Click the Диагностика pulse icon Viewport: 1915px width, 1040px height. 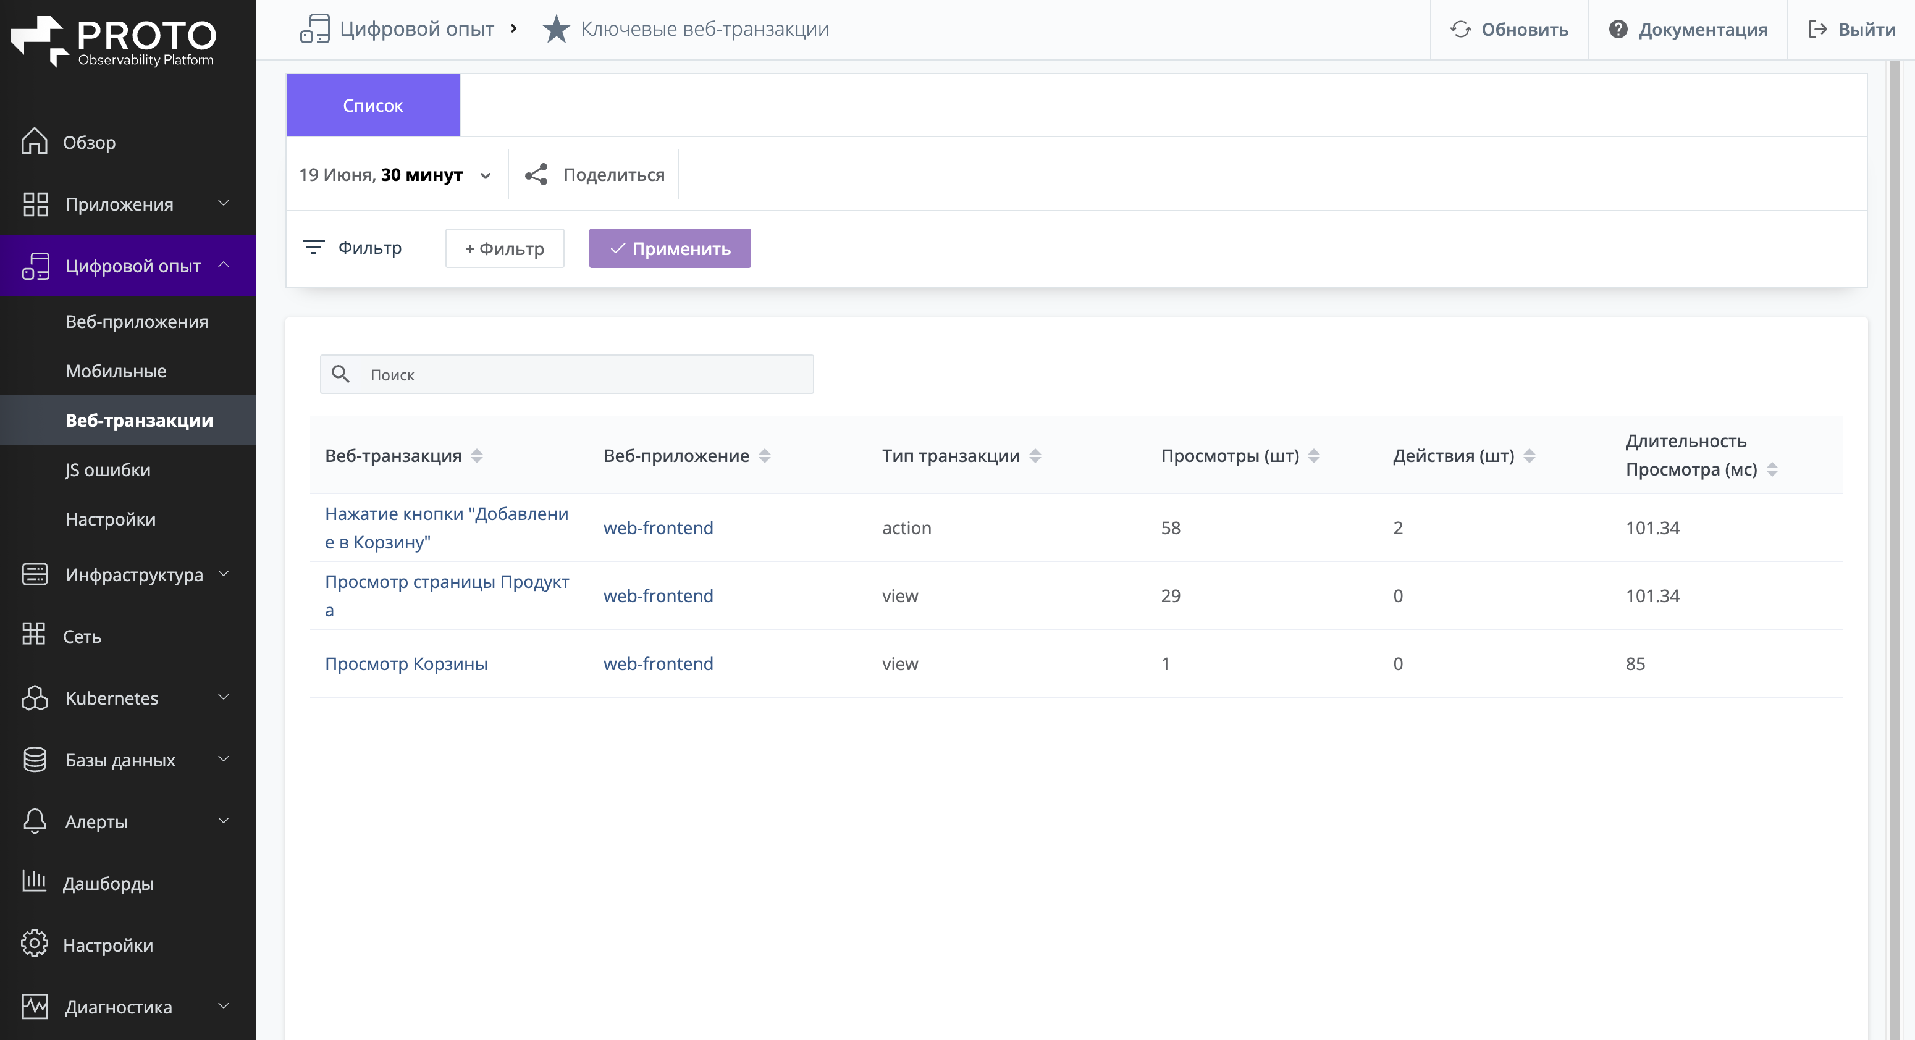[35, 1006]
